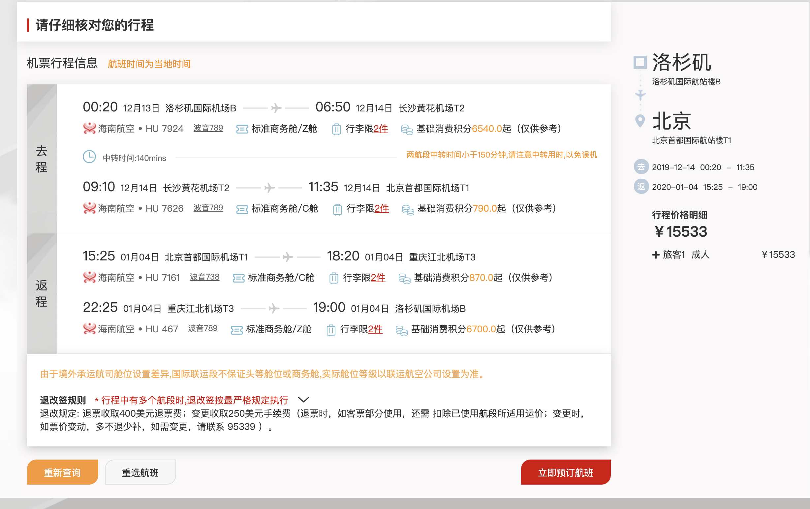Image resolution: width=810 pixels, height=509 pixels.
Task: Click the luggage icon in the HU 7924 row
Action: (x=336, y=129)
